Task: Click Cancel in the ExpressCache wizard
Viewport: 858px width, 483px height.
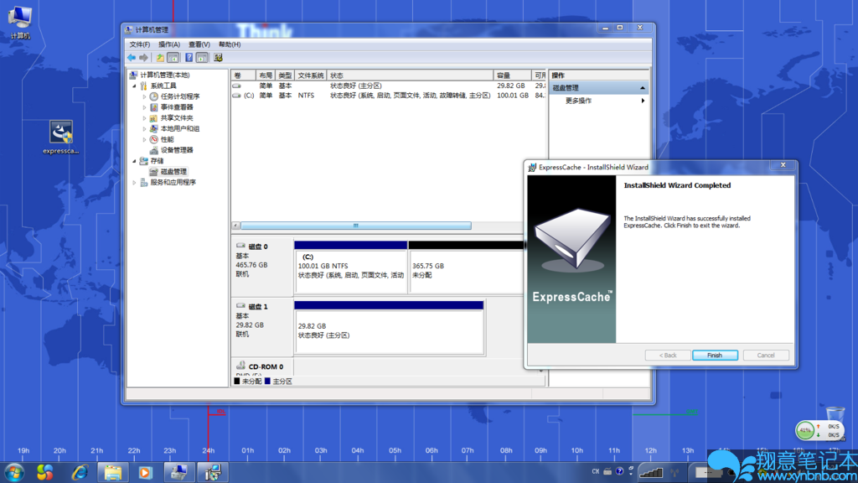Action: click(x=766, y=356)
